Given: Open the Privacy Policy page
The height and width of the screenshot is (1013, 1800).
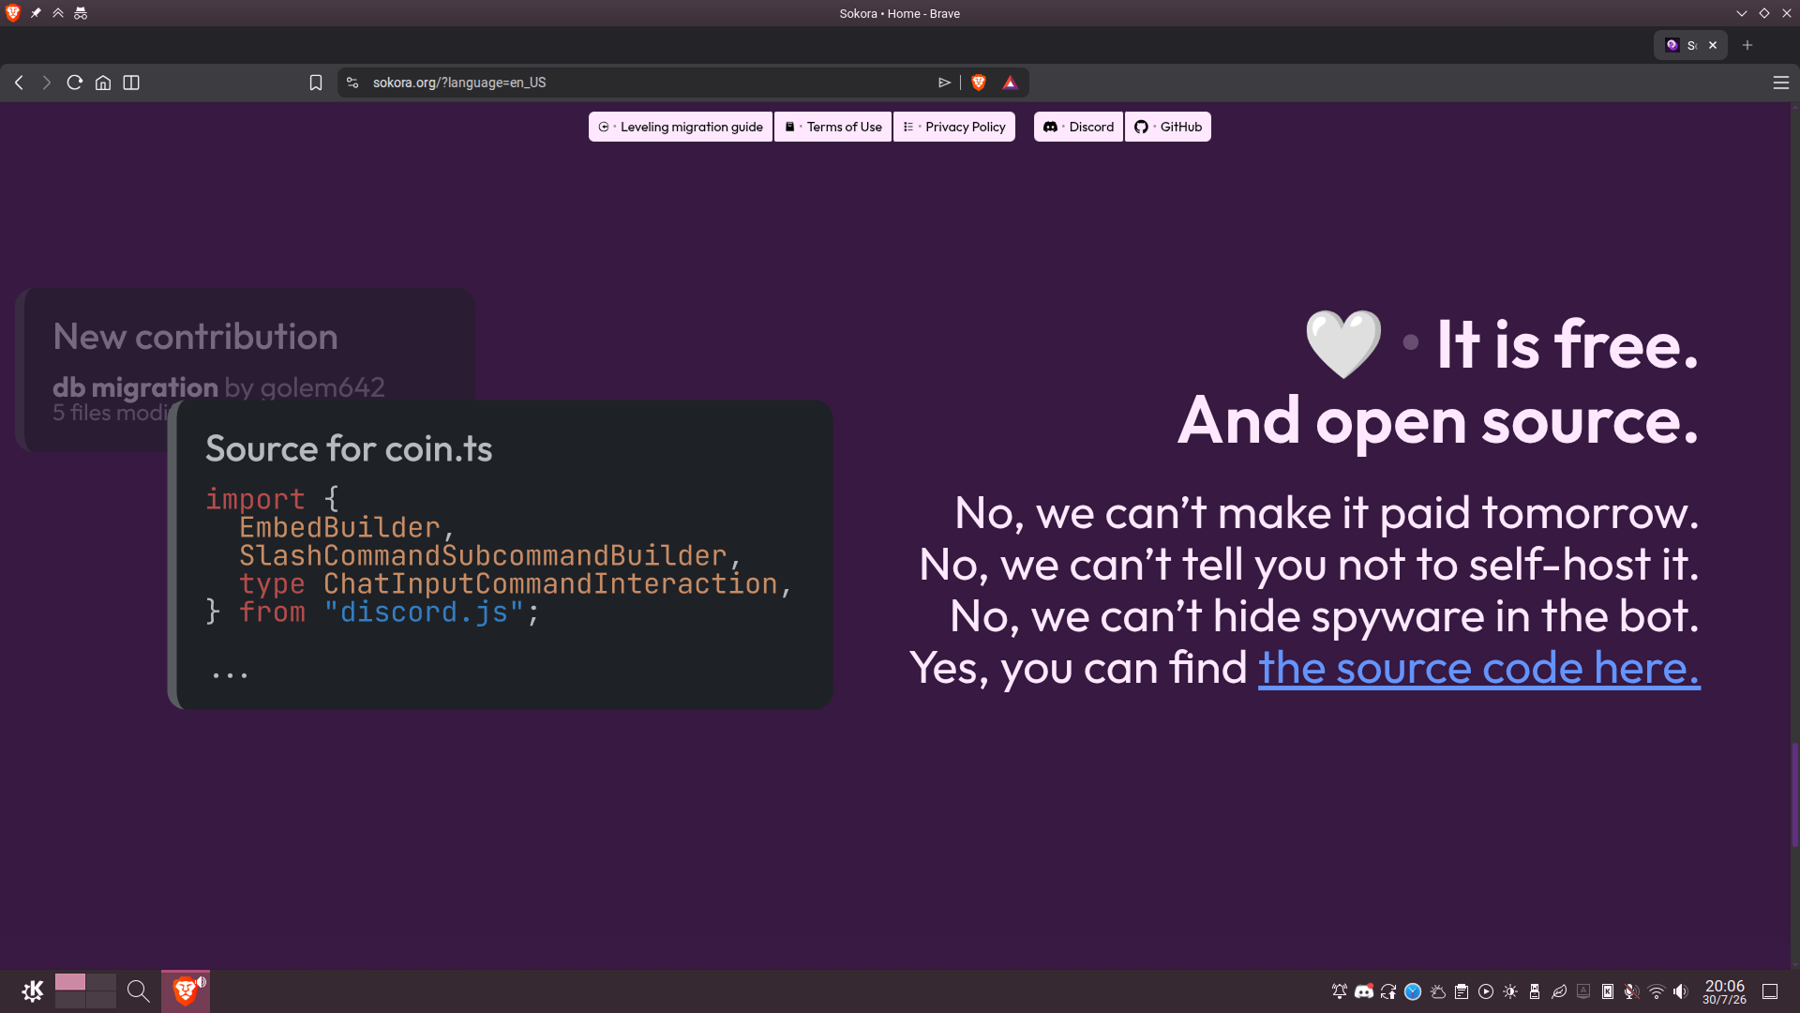Looking at the screenshot, I should point(954,127).
